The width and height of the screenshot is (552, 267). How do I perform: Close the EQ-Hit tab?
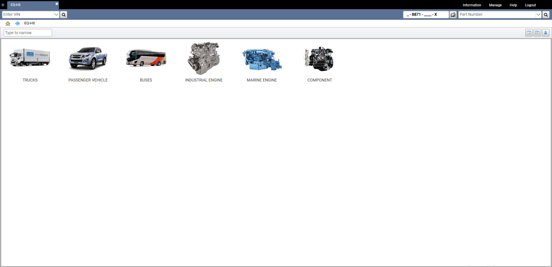[x=57, y=4]
